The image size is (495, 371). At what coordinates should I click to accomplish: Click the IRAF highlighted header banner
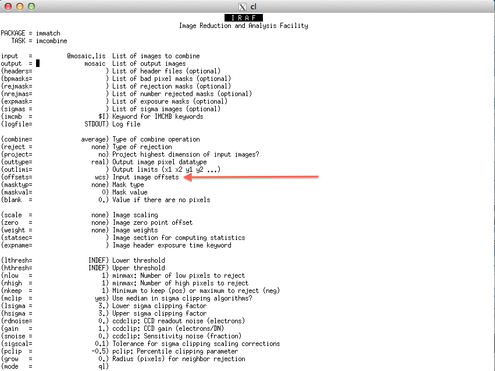(x=244, y=18)
